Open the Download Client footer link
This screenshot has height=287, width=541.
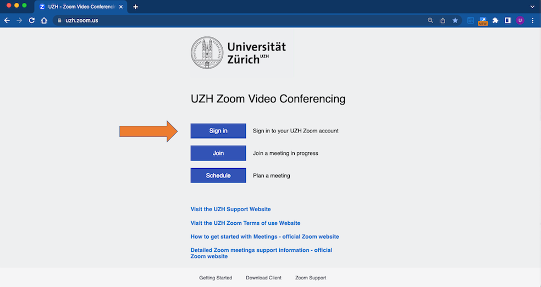[263, 278]
